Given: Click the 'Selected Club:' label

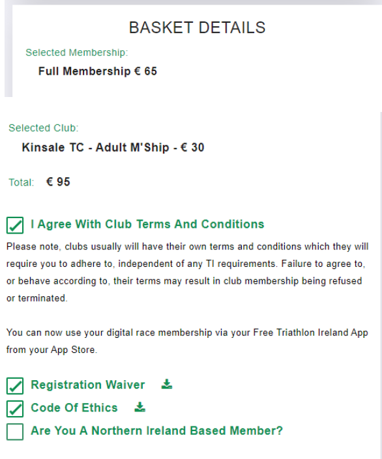Looking at the screenshot, I should (44, 128).
